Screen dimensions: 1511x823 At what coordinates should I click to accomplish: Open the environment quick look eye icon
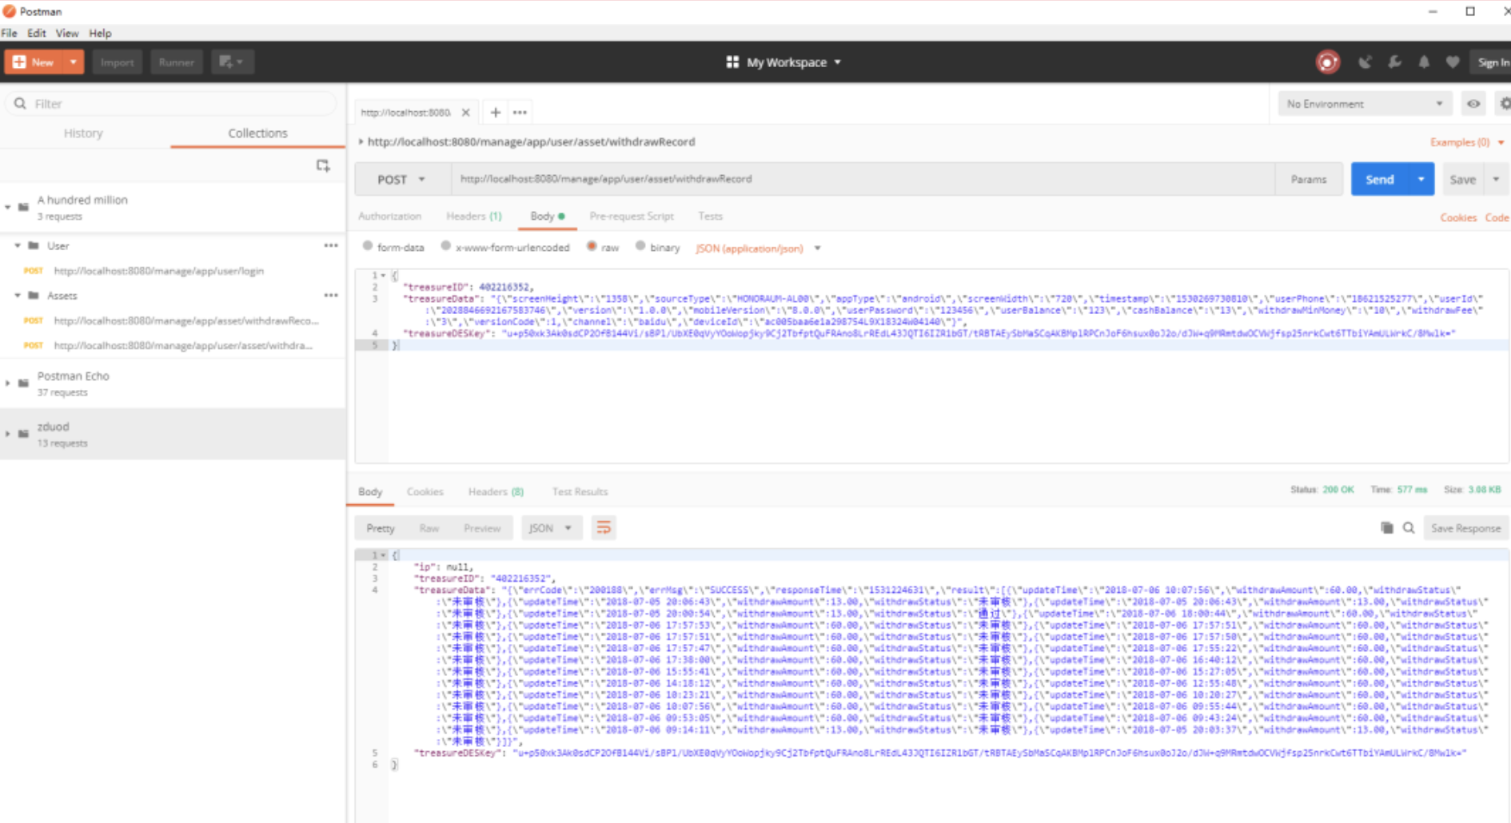(x=1473, y=104)
